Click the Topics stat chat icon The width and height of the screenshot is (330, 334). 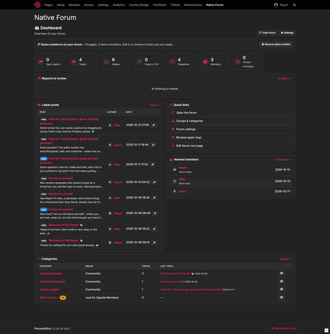click(74, 62)
